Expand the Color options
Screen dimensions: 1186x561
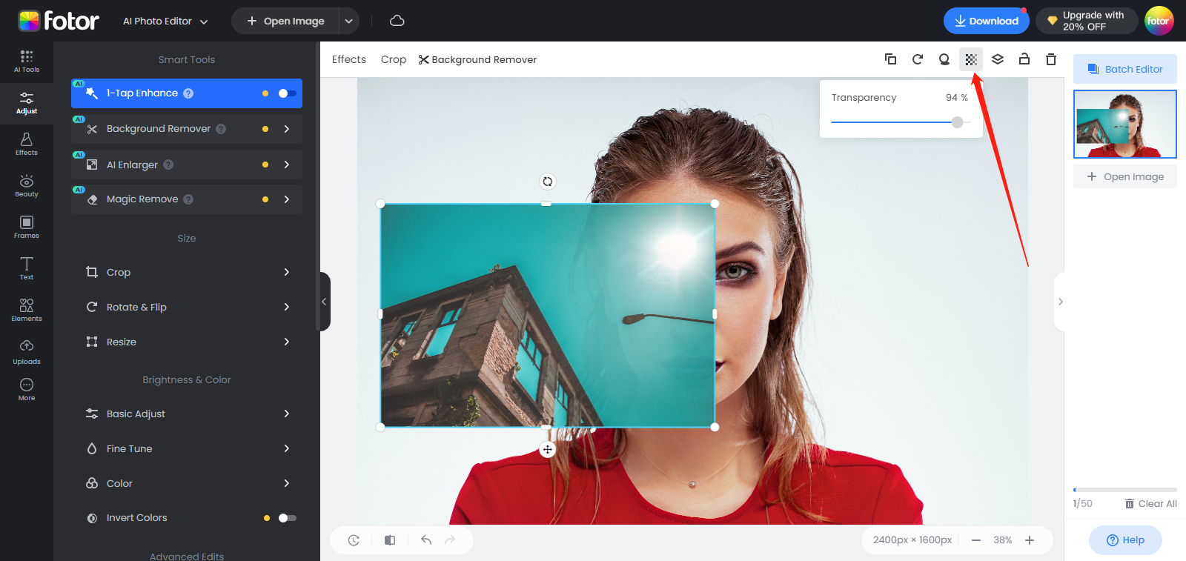click(187, 483)
